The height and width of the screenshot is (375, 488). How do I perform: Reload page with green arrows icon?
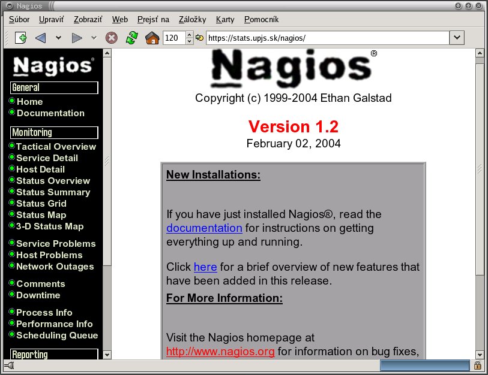coord(132,38)
